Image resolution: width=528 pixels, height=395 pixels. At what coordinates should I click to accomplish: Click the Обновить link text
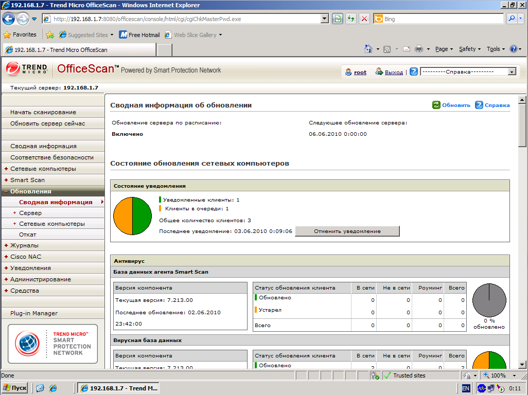[x=456, y=105]
